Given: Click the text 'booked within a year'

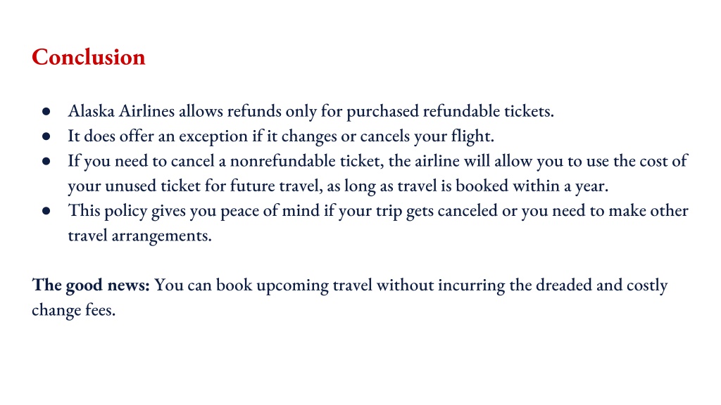Looking at the screenshot, I should click(531, 186).
